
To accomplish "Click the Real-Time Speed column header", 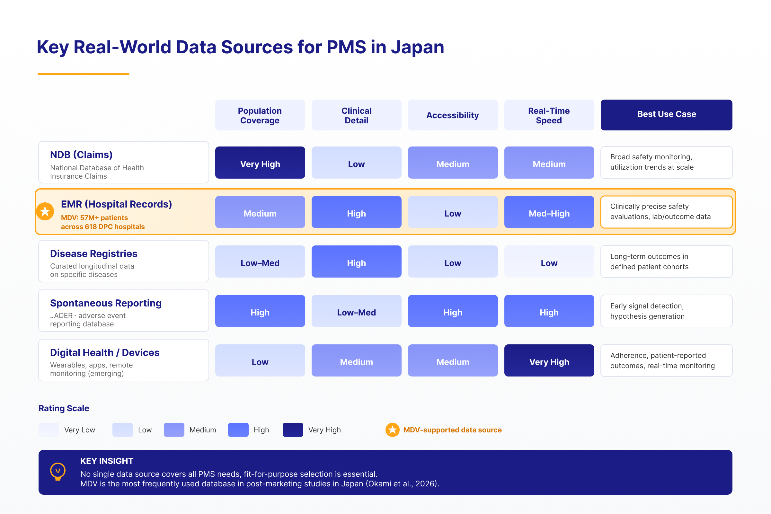I will click(549, 115).
